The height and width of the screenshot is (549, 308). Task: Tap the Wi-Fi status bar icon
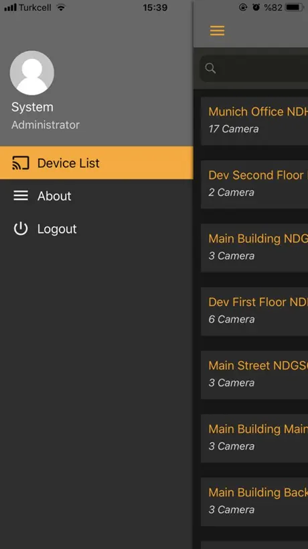tap(61, 7)
